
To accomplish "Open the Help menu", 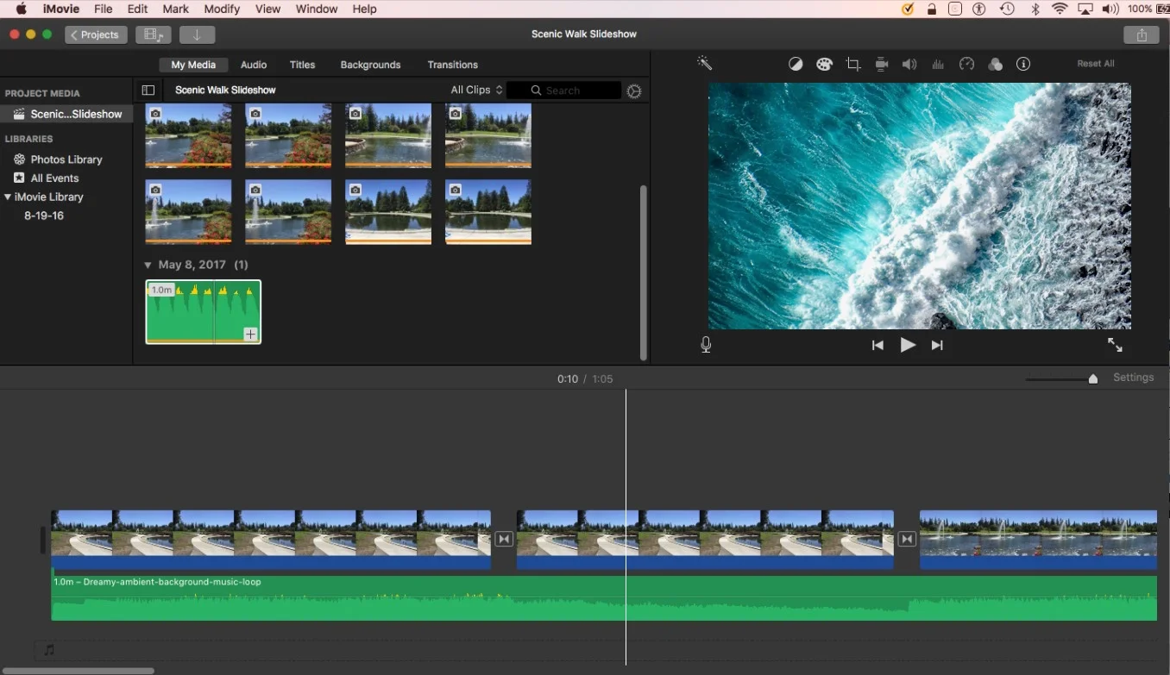I will tap(364, 9).
